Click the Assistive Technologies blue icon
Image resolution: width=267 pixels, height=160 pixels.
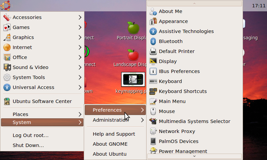153,31
